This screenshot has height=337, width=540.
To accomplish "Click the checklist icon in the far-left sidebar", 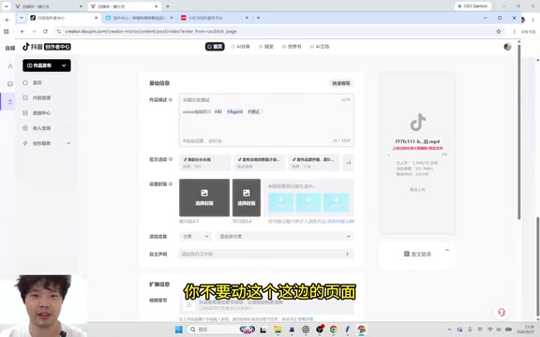I will click(x=10, y=84).
